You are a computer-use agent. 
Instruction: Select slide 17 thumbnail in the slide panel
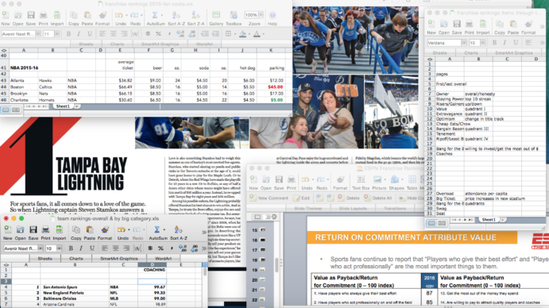pos(259,250)
